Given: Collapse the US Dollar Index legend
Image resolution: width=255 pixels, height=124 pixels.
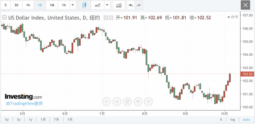Looking at the screenshot, I should [4, 18].
